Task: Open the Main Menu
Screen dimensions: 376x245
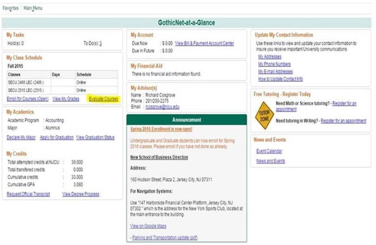Action: [33, 8]
